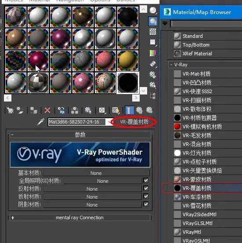Click Material ID Channel icon
Image resolution: width=242 pixels, height=243 pixels.
102,110
